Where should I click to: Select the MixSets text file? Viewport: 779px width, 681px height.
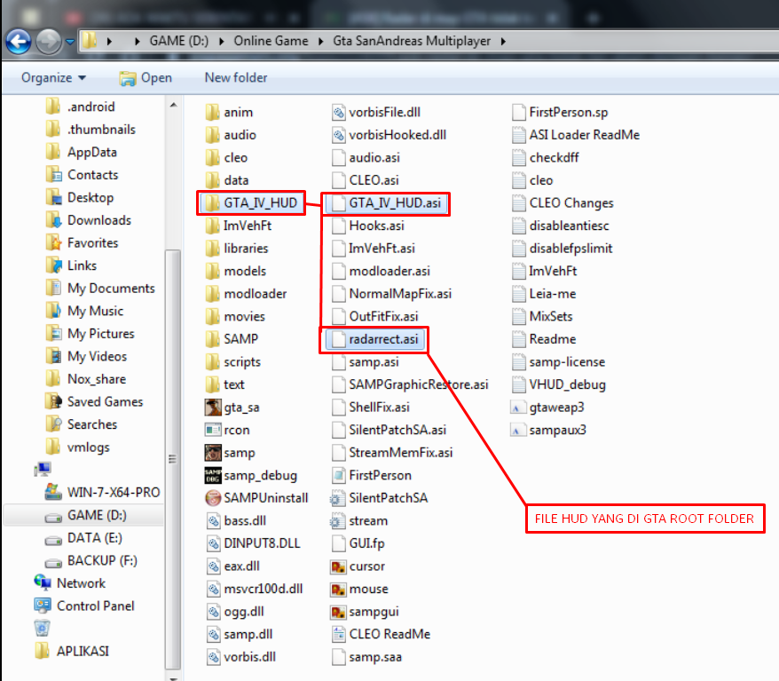point(542,316)
